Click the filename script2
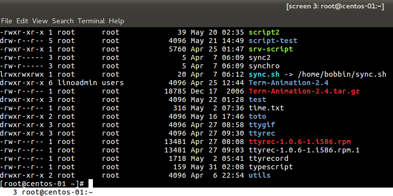Viewport: 393px width, 196px height. point(264,32)
